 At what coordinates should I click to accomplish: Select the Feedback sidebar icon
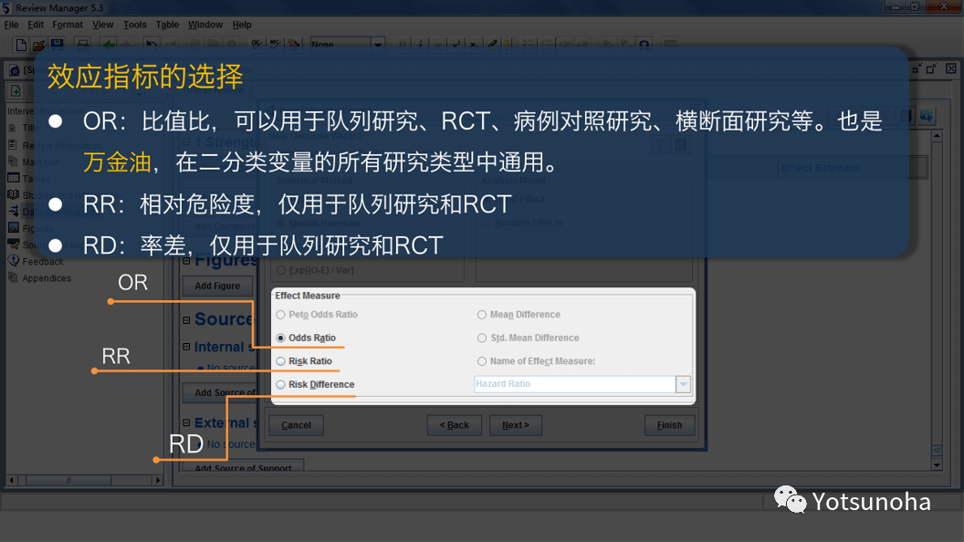pos(13,261)
